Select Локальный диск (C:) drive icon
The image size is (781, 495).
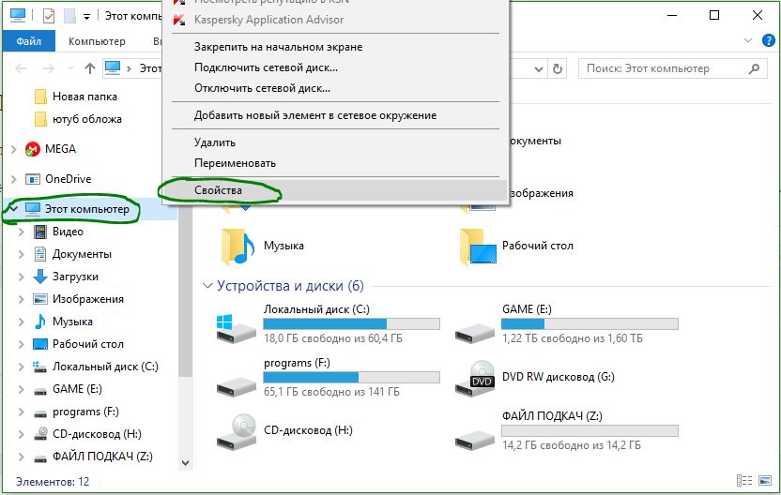click(x=237, y=329)
